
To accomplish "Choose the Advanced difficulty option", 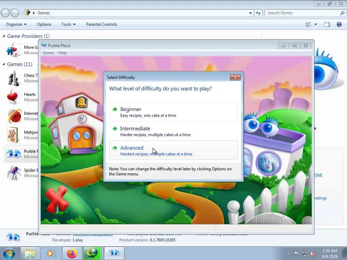I will (x=173, y=150).
